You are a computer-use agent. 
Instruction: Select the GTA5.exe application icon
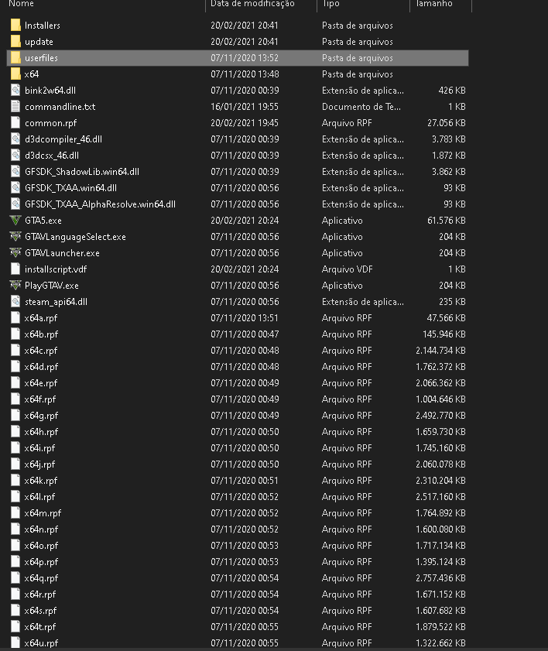pyautogui.click(x=15, y=221)
